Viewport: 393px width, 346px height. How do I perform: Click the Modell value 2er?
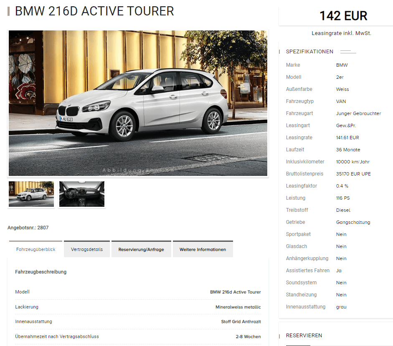pyautogui.click(x=340, y=77)
